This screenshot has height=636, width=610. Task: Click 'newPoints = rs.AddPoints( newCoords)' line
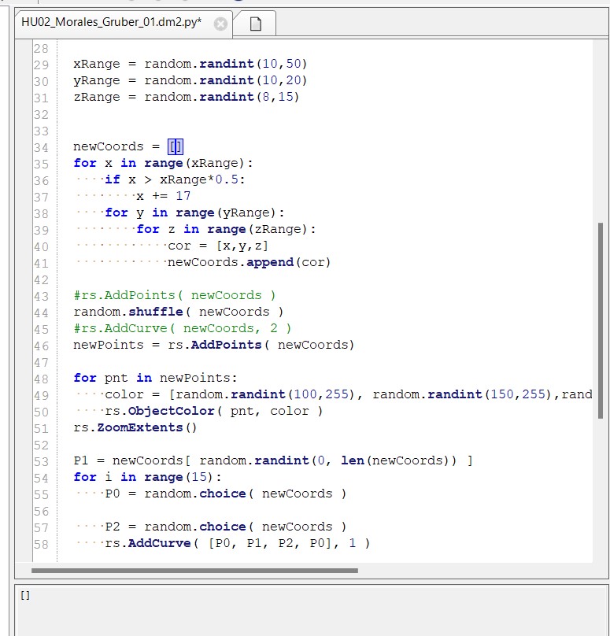[214, 345]
